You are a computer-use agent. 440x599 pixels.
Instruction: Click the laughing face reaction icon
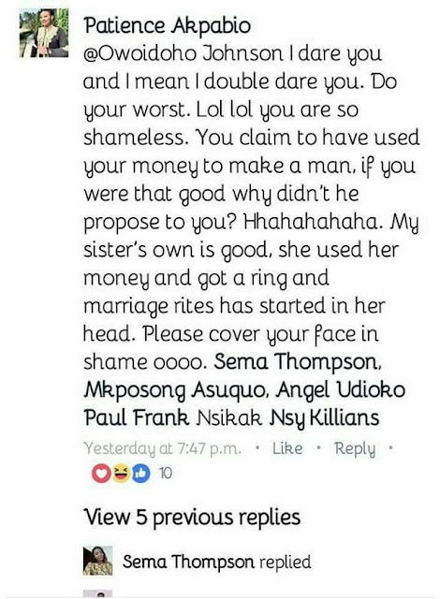click(122, 474)
